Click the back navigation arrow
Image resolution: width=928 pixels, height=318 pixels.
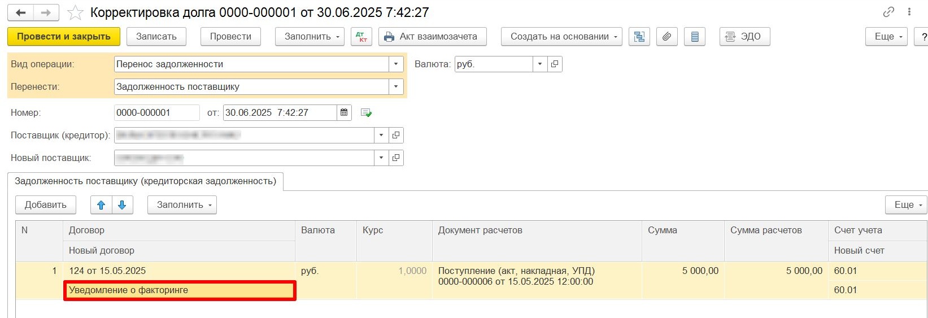[21, 12]
